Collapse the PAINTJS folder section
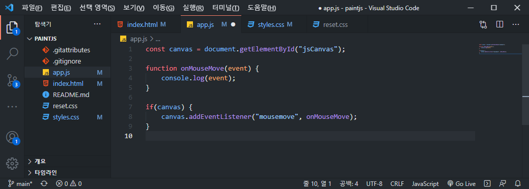Screen dimensions: 529x189 68,39
